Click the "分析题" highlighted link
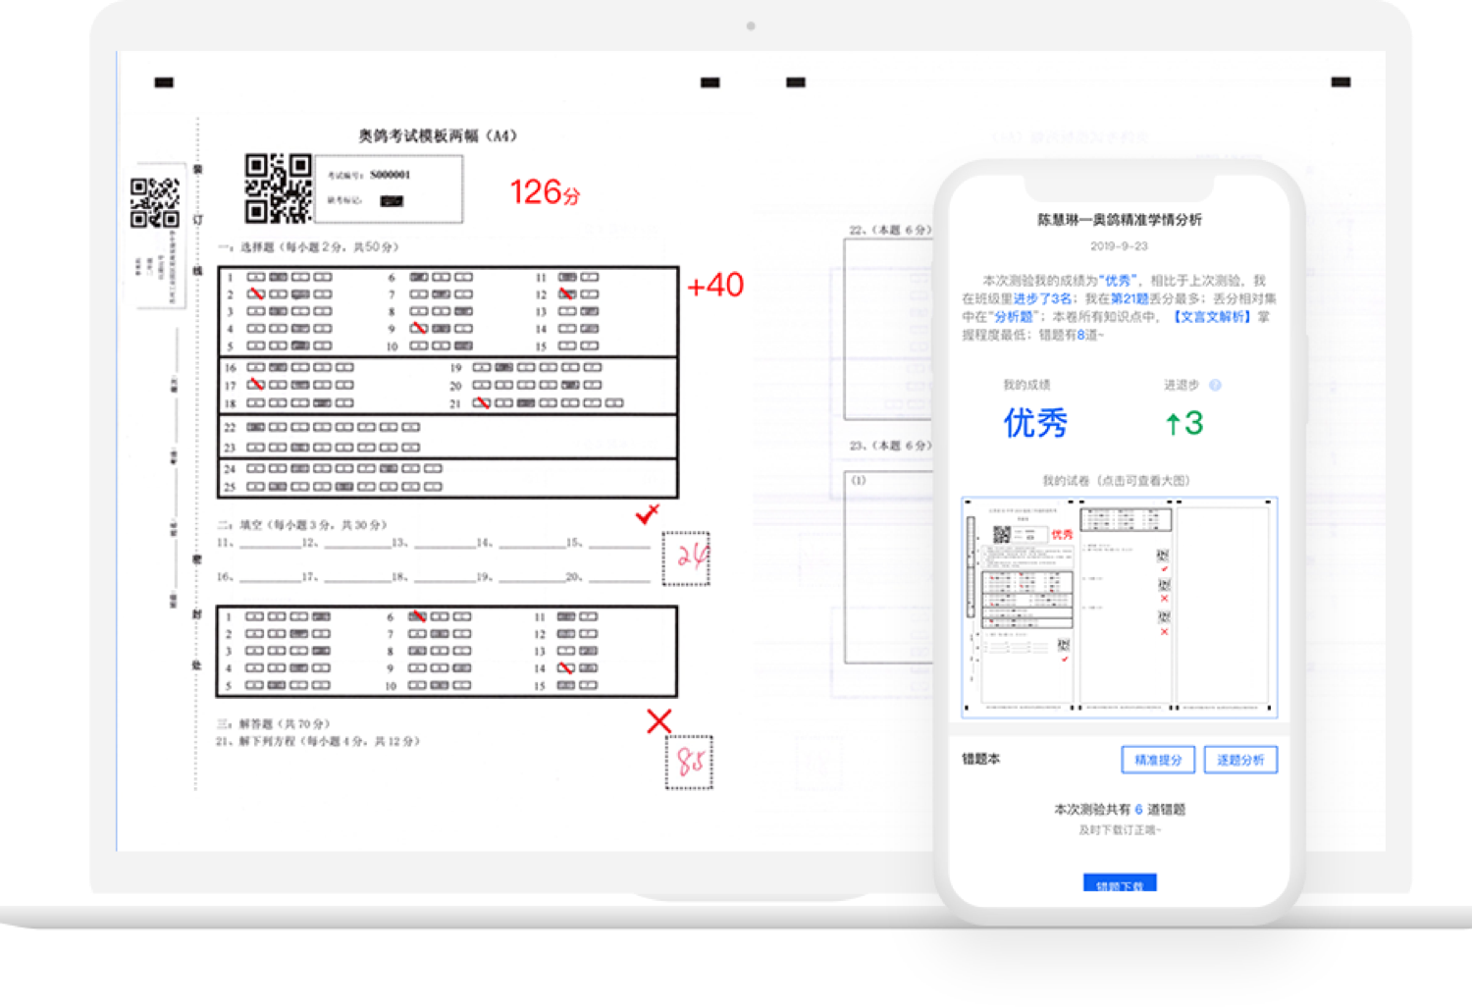 (1014, 316)
